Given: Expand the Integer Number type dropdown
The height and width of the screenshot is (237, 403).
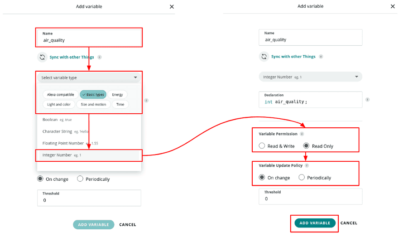Looking at the screenshot, I should (x=310, y=77).
